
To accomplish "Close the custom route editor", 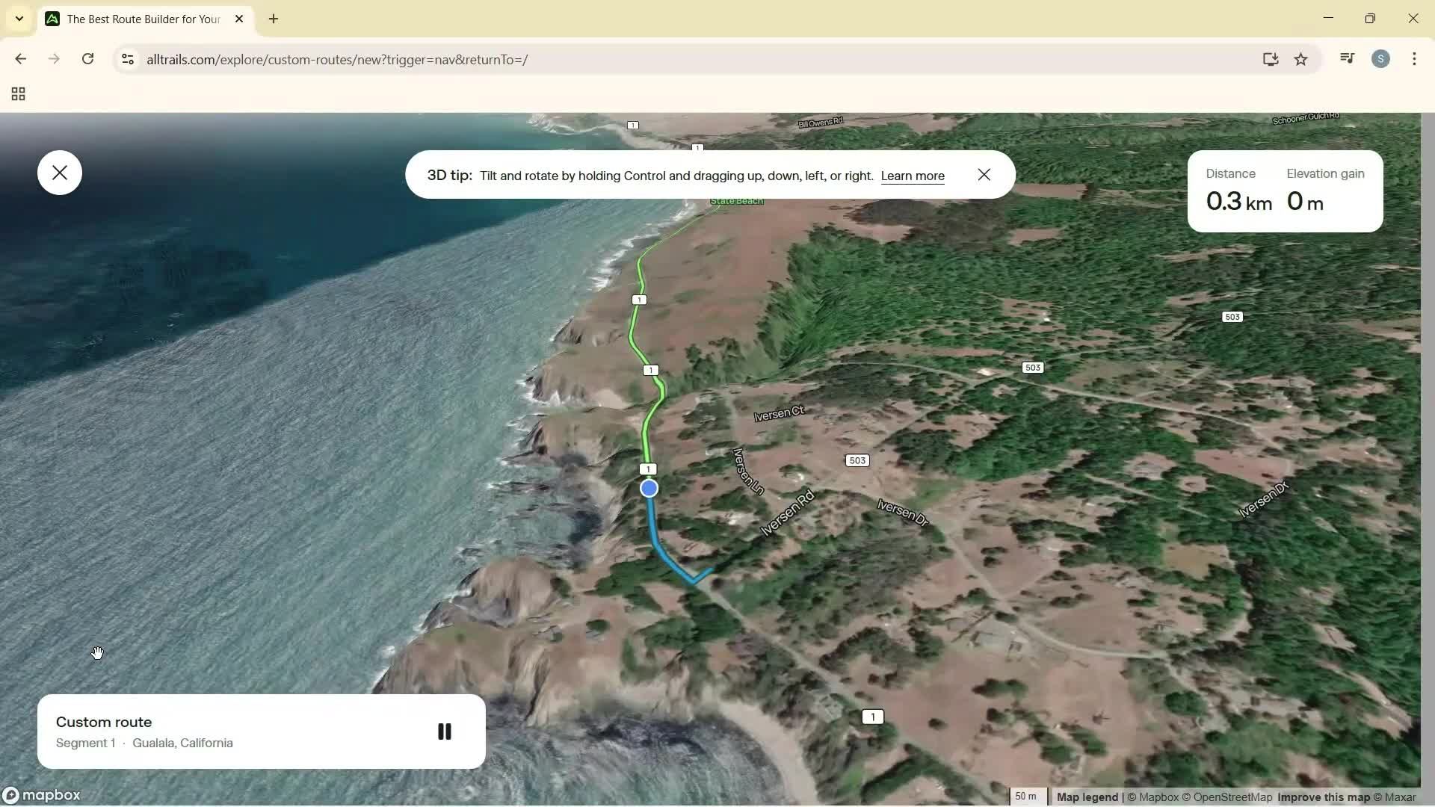I will [x=59, y=172].
